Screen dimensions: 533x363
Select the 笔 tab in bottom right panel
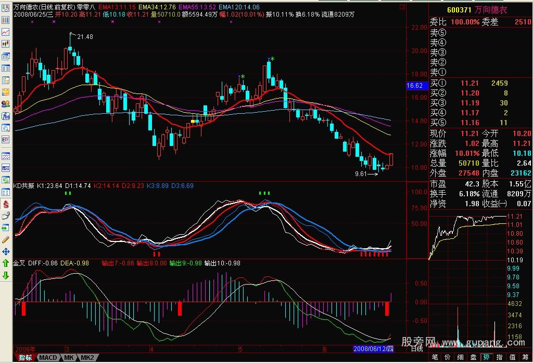pyautogui.click(x=435, y=357)
